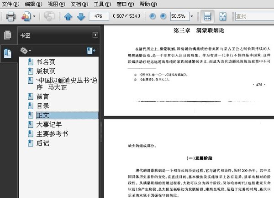Click the page number field showing 476

point(99,16)
